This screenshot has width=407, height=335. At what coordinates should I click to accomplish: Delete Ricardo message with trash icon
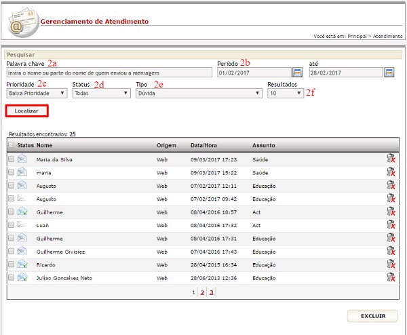click(x=391, y=264)
